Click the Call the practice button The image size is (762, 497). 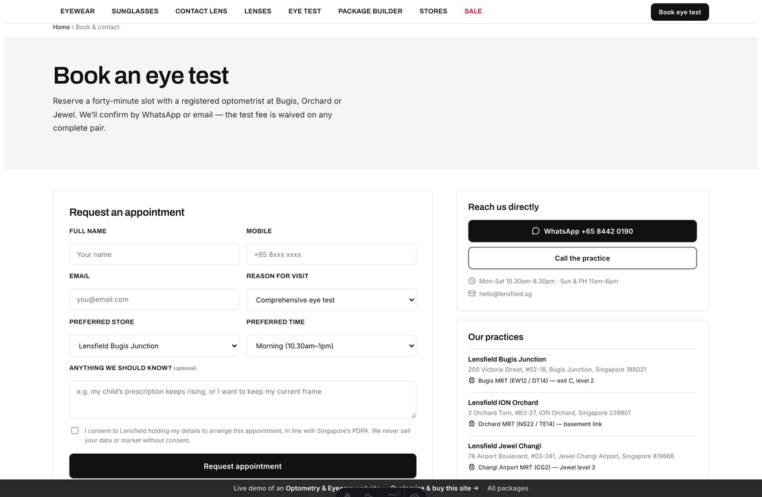click(582, 258)
